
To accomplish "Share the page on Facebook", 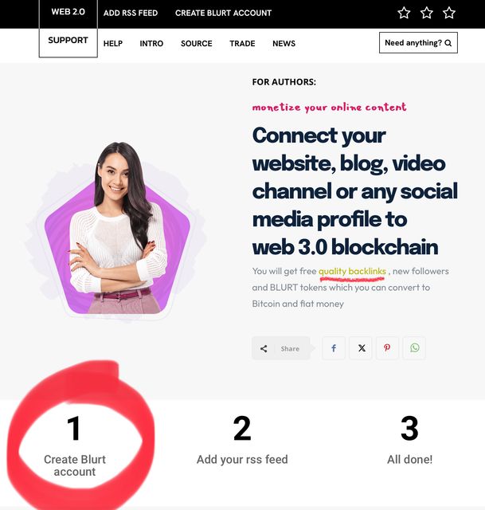I will click(x=334, y=348).
